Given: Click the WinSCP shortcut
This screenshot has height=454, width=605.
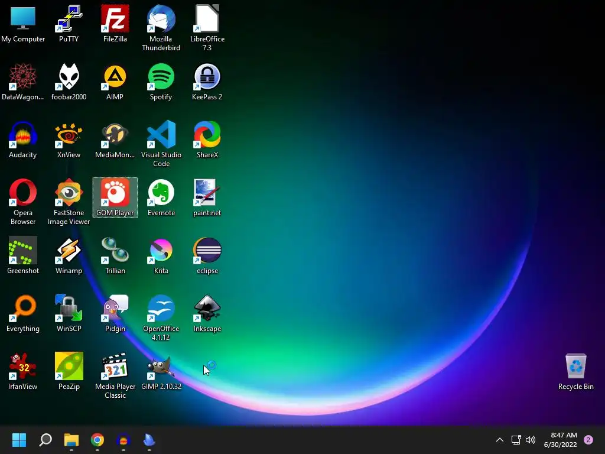Looking at the screenshot, I should pos(69,313).
